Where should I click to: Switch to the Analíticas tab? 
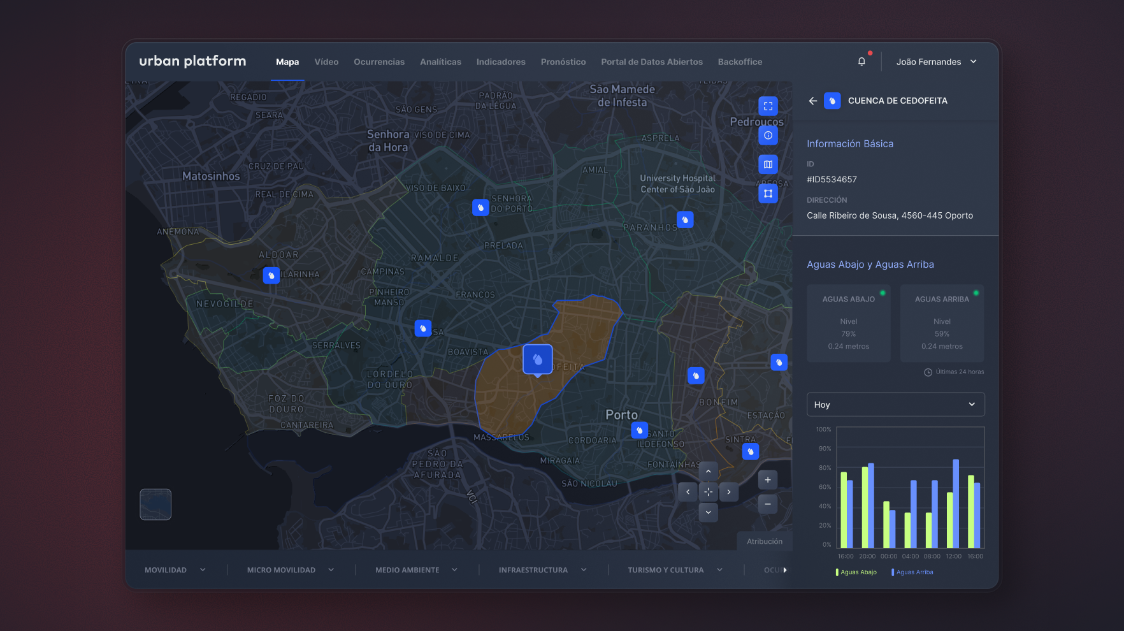click(x=440, y=62)
